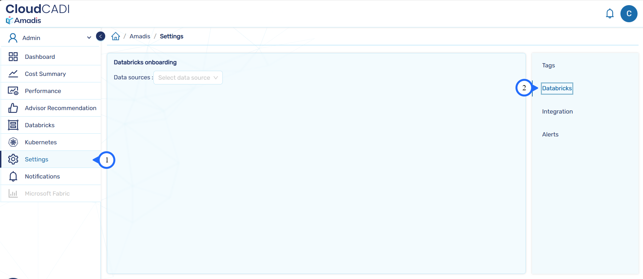This screenshot has width=643, height=279.
Task: Switch to the Tags settings tab
Action: (548, 65)
